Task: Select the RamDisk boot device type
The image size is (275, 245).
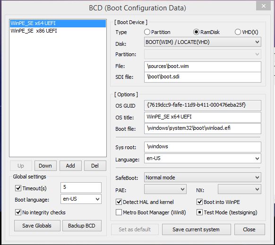Action: pos(196,32)
